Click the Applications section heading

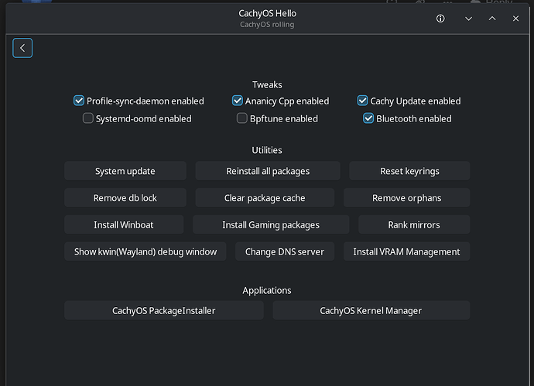[x=267, y=290]
